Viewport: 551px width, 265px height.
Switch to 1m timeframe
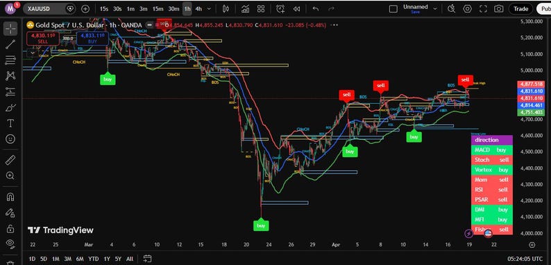(130, 9)
